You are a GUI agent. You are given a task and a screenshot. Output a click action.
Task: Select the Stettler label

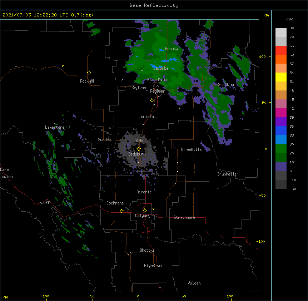coord(226,85)
